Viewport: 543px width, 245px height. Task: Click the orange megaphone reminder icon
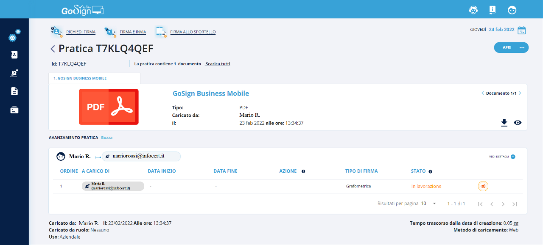483,186
